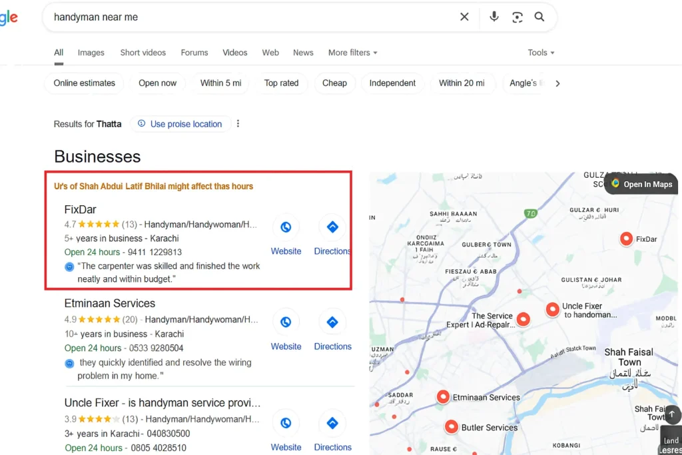Click FixDar phone number 9411 1229813
682x455 pixels.
[155, 252]
